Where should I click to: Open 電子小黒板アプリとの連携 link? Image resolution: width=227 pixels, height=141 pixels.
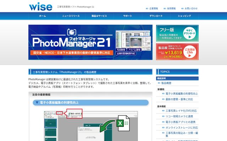[181, 122]
